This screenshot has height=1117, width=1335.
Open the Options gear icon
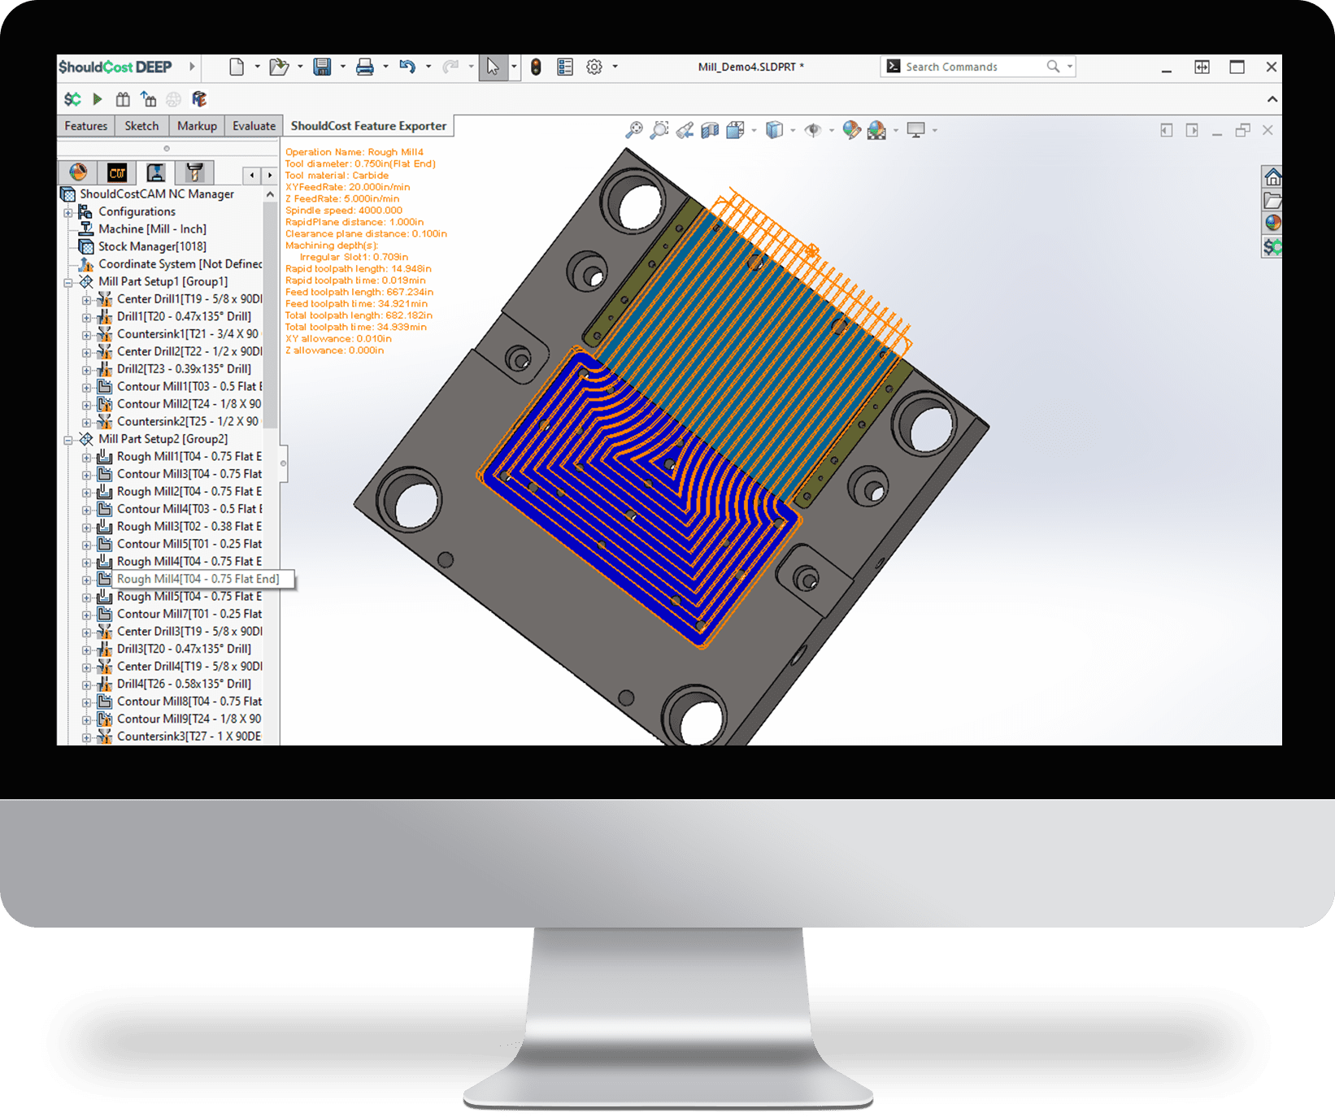click(594, 67)
